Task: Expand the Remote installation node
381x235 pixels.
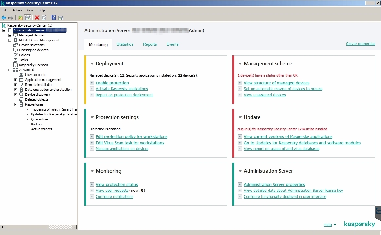Action: click(x=15, y=85)
